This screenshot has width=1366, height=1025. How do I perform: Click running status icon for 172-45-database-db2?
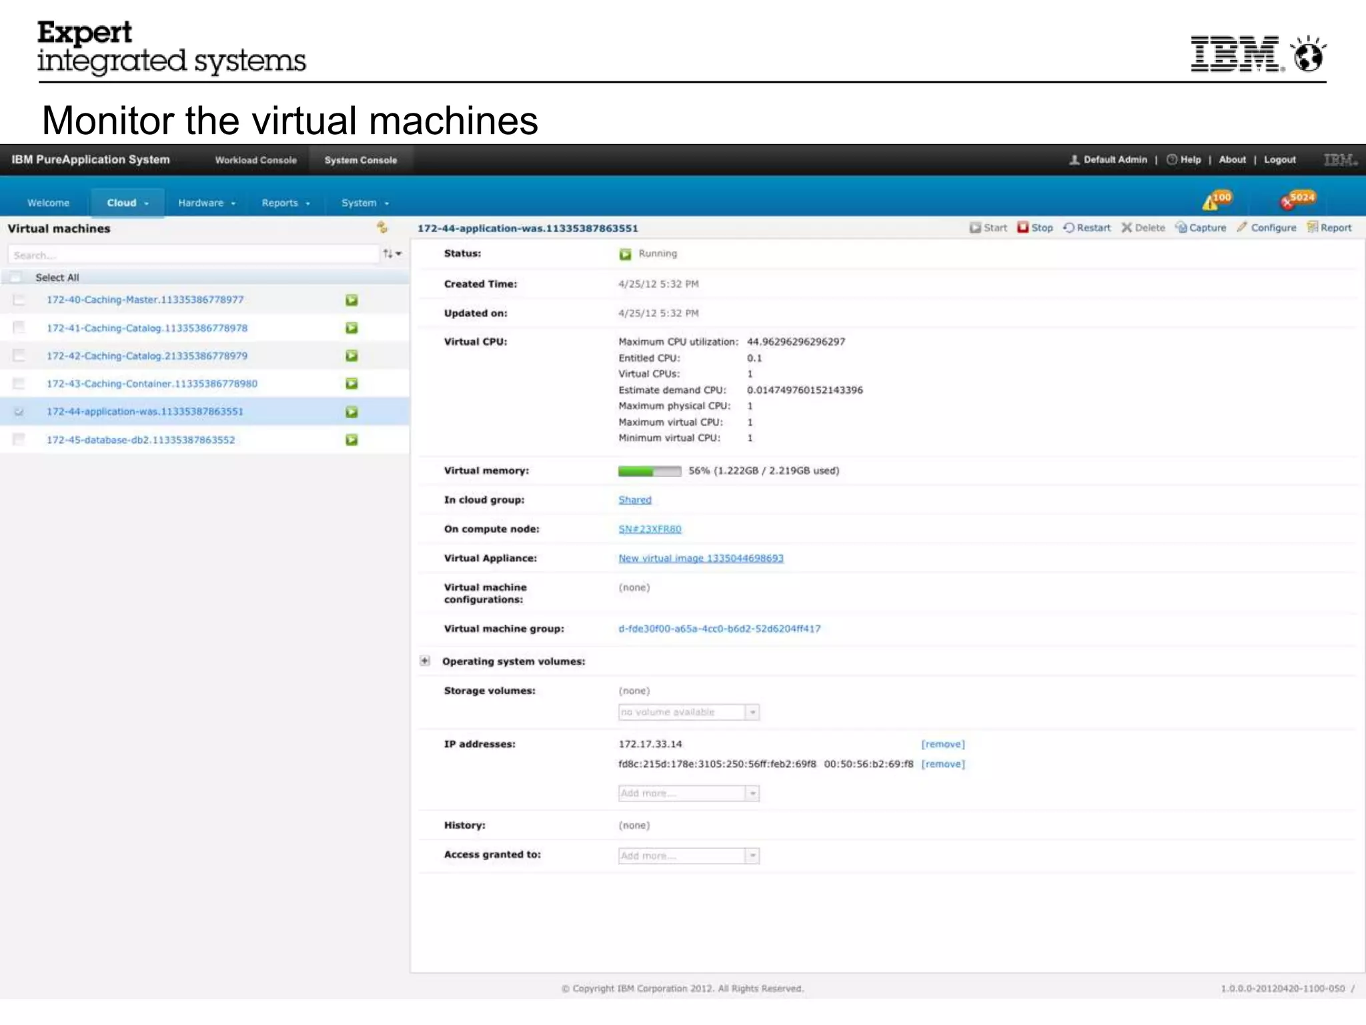click(x=352, y=440)
